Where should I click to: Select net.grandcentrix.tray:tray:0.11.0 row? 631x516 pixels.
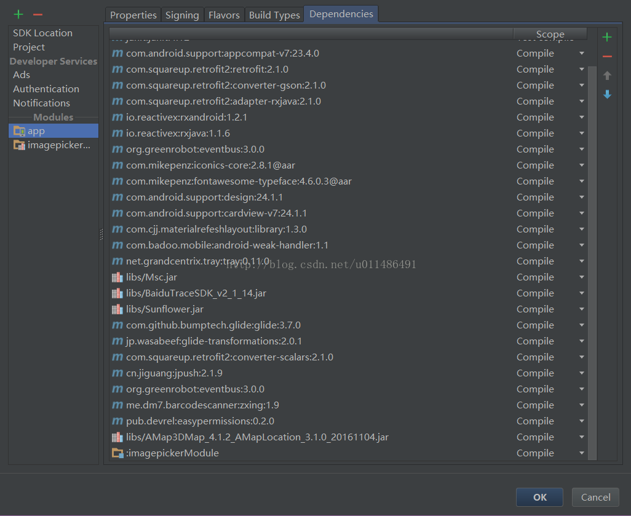click(349, 261)
